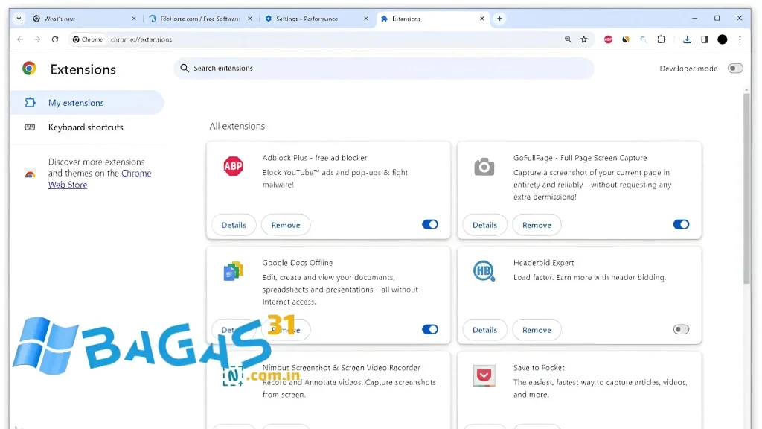This screenshot has width=762, height=429.
Task: Turn off Google Docs Offline toggle
Action: coord(430,329)
